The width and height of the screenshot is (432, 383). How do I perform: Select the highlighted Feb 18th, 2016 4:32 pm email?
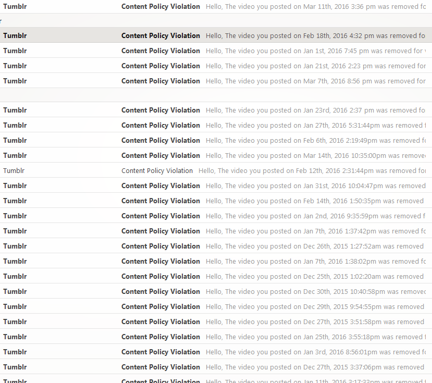click(x=216, y=35)
